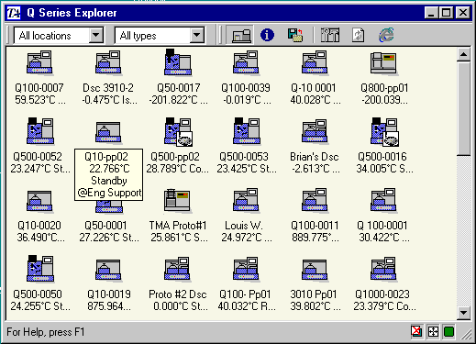This screenshot has height=344, width=476.
Task: Select the Q100-0007 instrument icon
Action: click(39, 63)
